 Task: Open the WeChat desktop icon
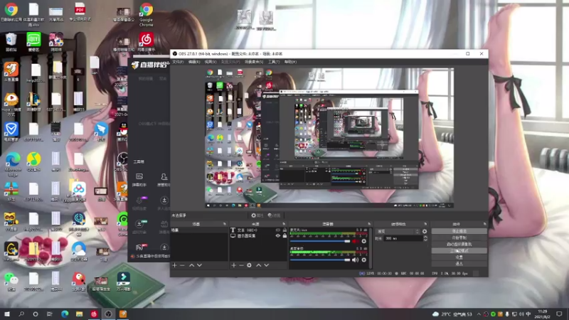[11, 282]
